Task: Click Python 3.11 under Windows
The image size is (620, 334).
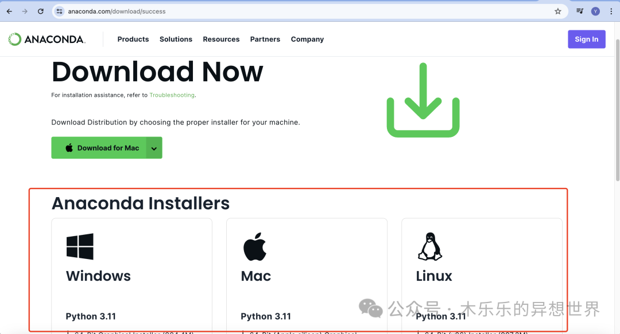Action: (x=91, y=316)
